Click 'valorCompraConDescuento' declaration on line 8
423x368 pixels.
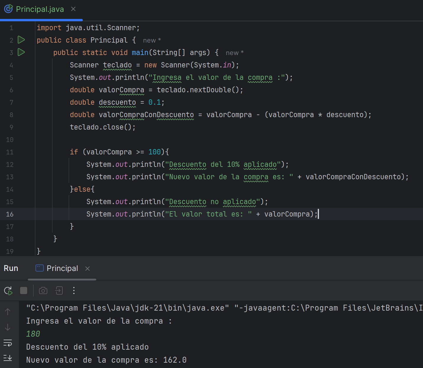(x=146, y=114)
